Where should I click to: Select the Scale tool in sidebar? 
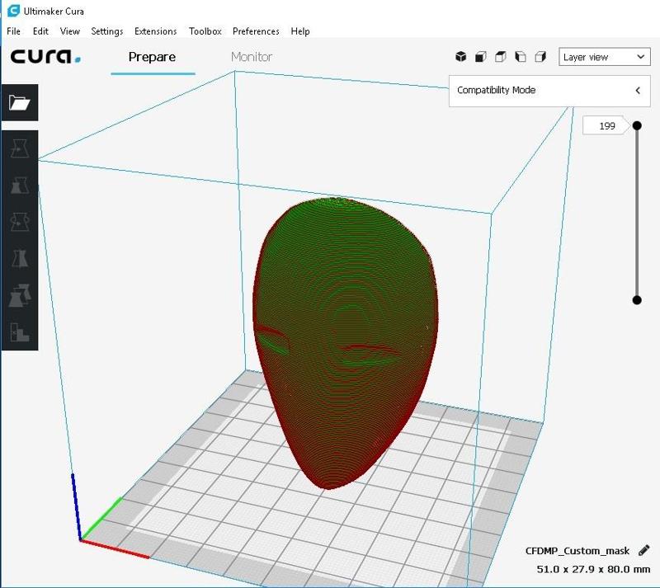[19, 186]
